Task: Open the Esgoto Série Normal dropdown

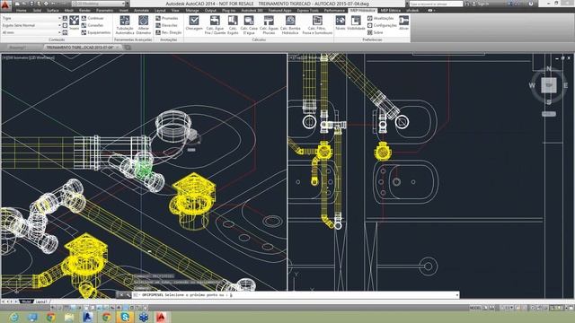Action: [31, 25]
